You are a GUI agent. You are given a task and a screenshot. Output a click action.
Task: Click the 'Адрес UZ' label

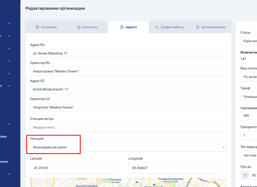(37, 81)
